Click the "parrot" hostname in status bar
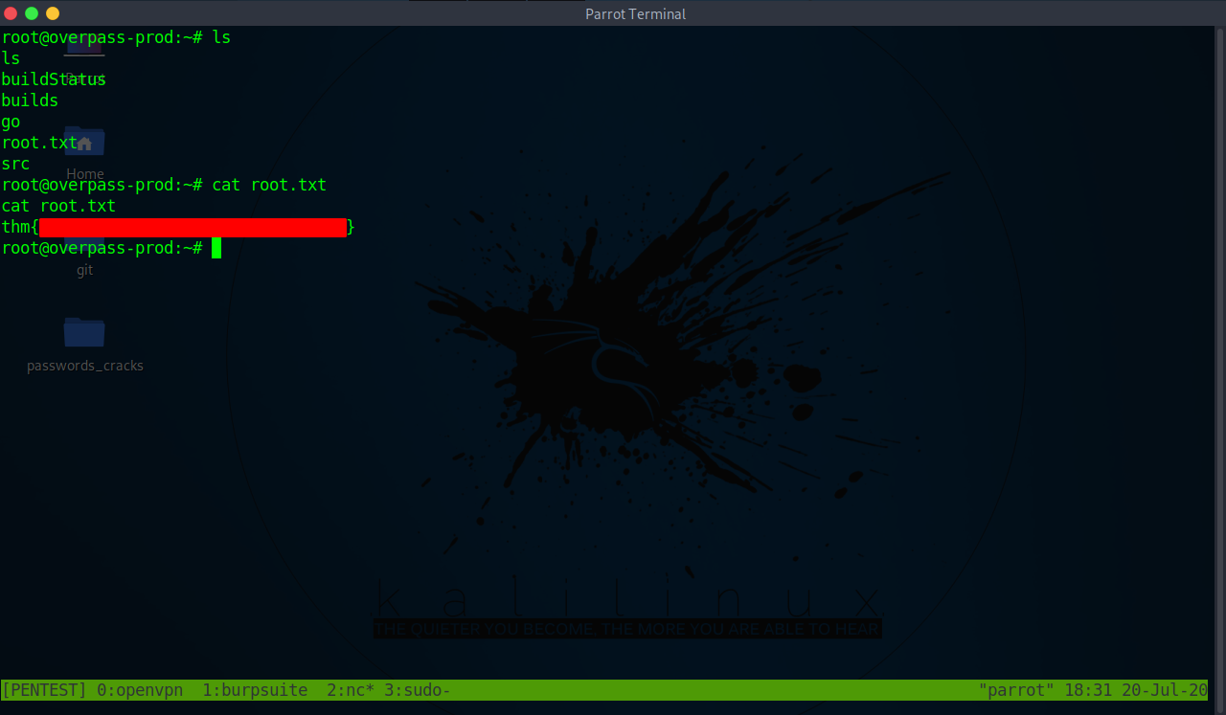 (x=1017, y=690)
